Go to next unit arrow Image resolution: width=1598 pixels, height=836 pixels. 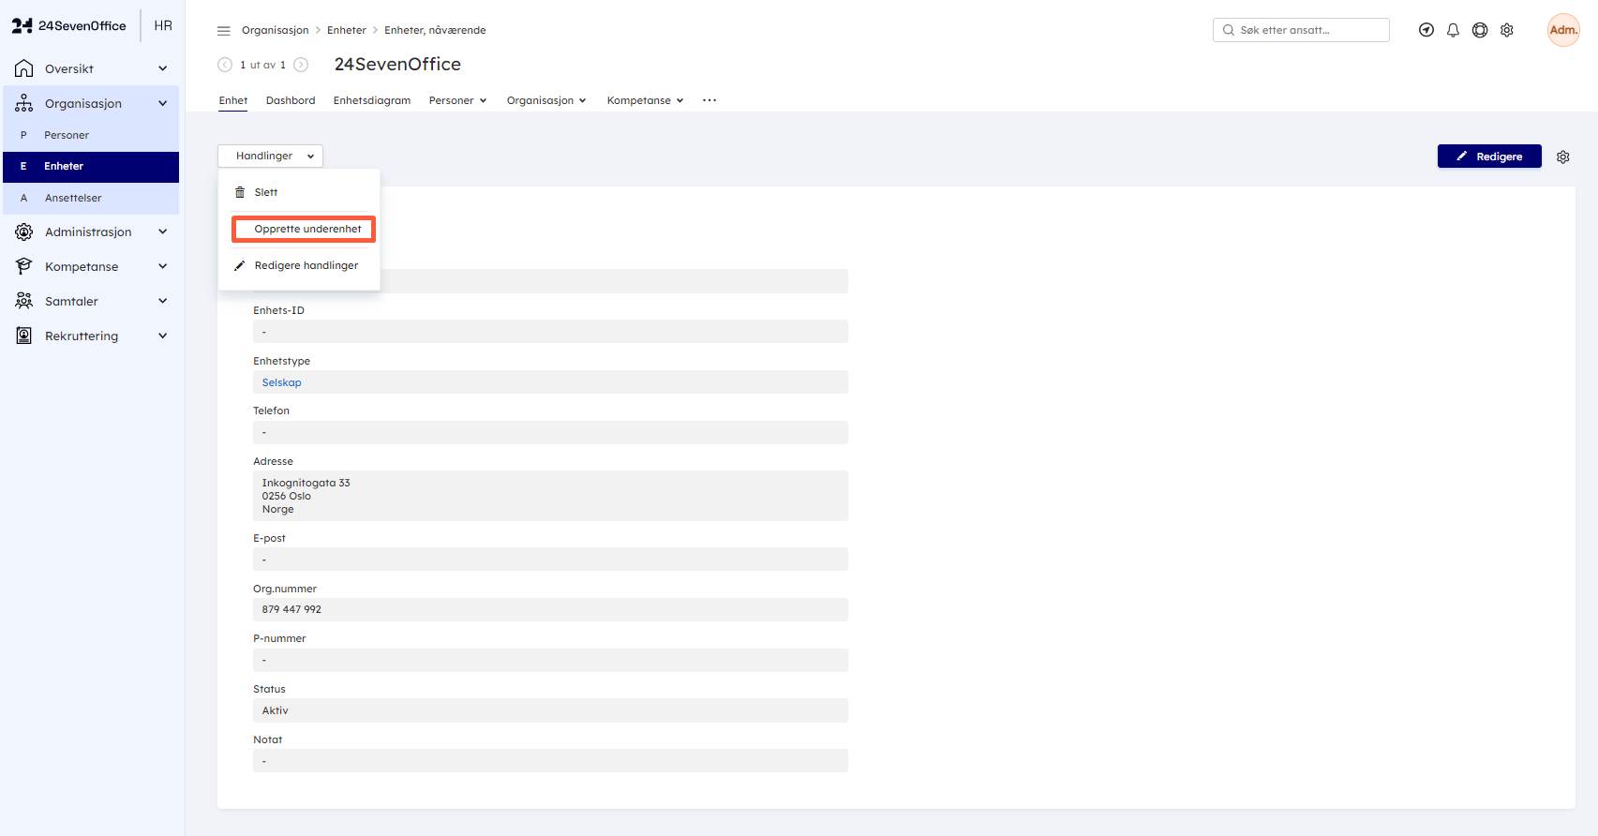(x=301, y=65)
